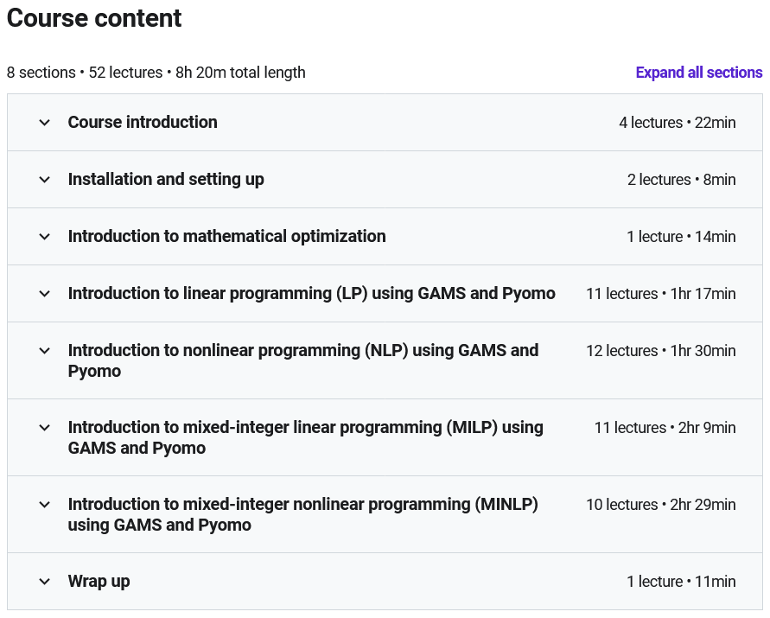Click the chevron beside Course introduction
This screenshot has height=618, width=770.
click(x=45, y=123)
